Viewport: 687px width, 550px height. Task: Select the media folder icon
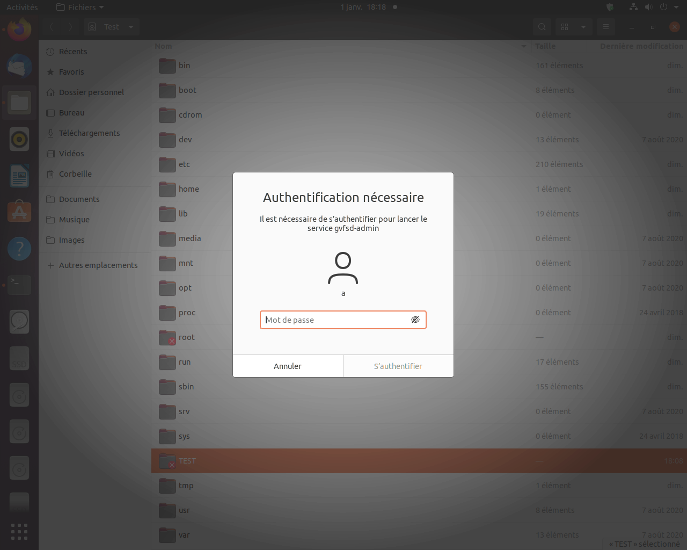(167, 238)
